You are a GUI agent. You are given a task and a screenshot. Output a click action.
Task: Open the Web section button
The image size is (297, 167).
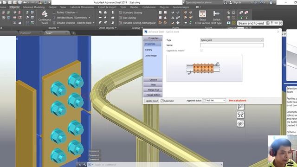click(153, 85)
